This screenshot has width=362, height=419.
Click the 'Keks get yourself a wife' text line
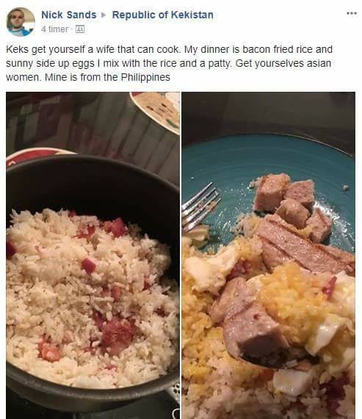click(169, 49)
